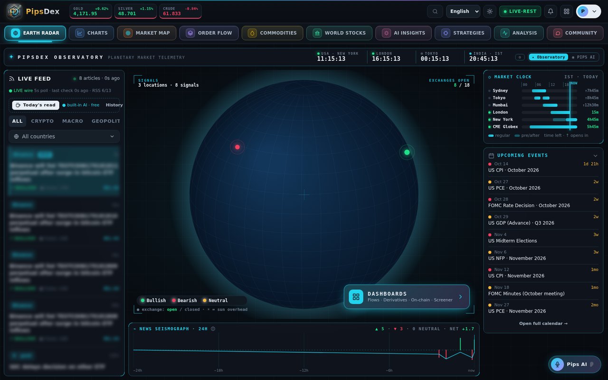This screenshot has height=380, width=608.
Task: Click the Charts tab icon
Action: tap(80, 33)
